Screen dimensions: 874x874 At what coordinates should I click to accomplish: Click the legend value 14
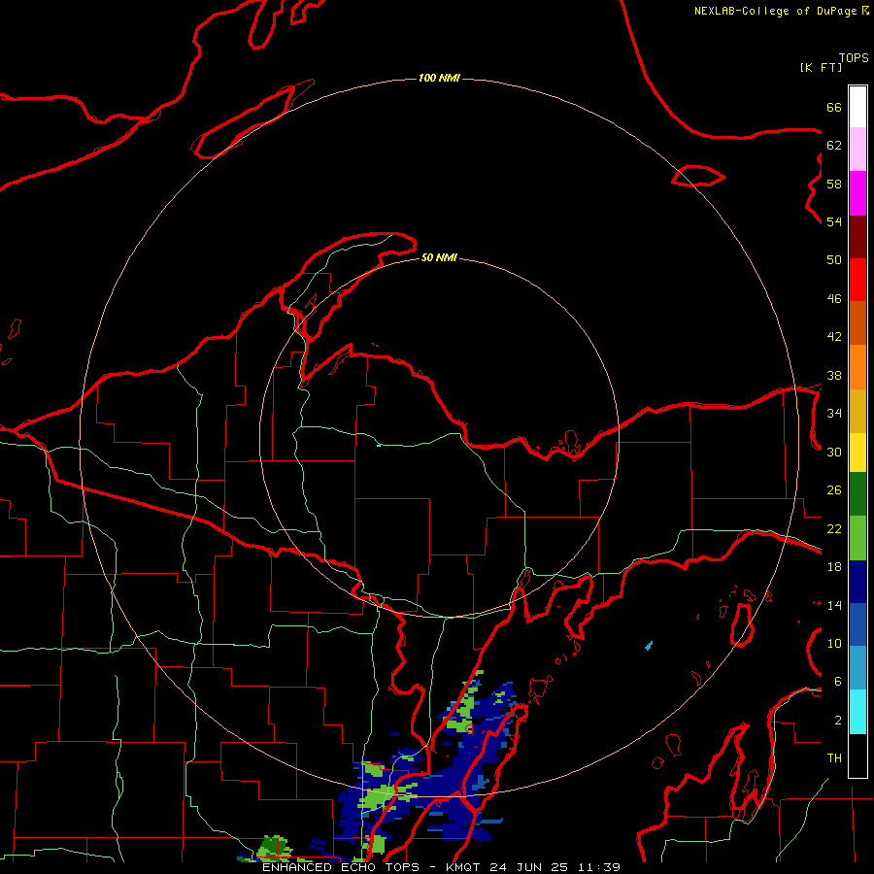[834, 605]
